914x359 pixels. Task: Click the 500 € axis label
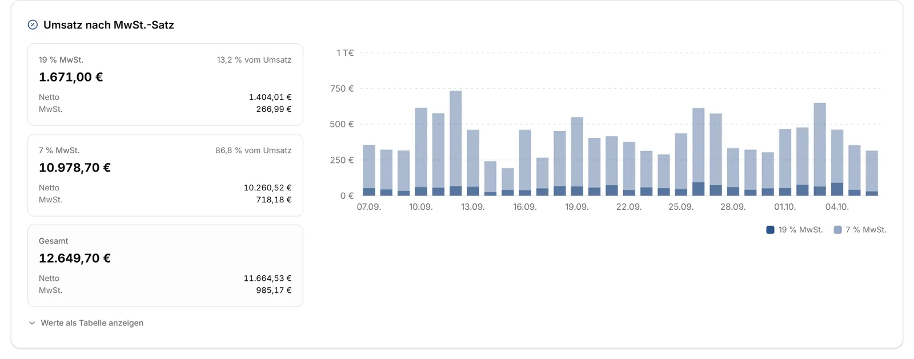point(342,124)
